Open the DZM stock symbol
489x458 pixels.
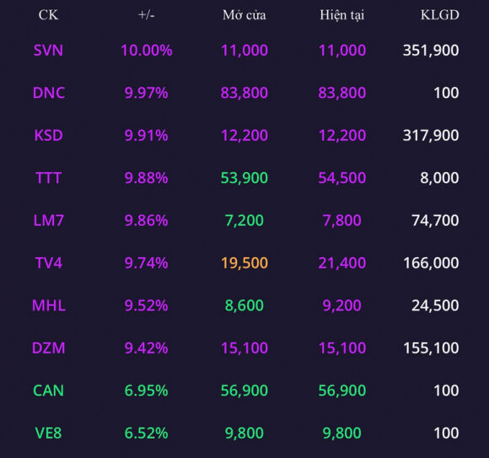(49, 348)
